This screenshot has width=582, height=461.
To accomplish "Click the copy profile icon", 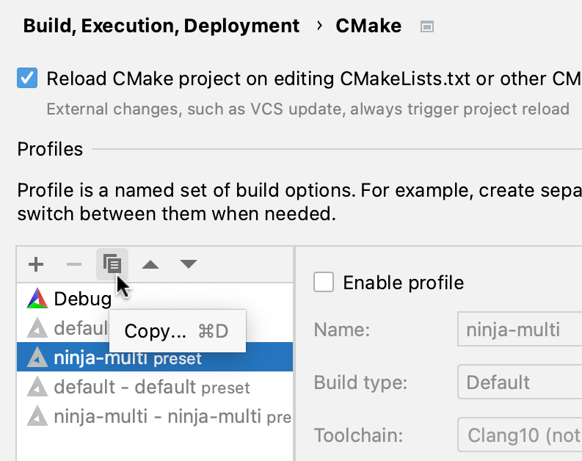I will 112,264.
